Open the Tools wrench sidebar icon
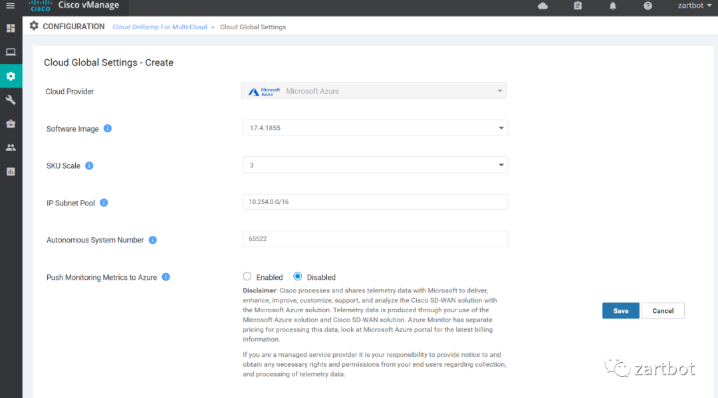718x398 pixels. [x=11, y=100]
